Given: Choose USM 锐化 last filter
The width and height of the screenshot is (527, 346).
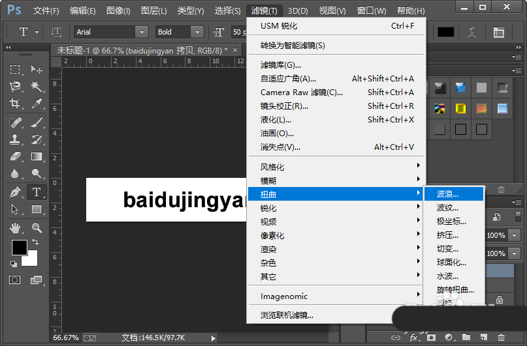Looking at the screenshot, I should [336, 26].
